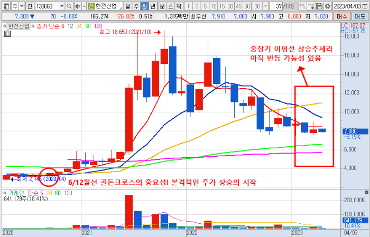The width and height of the screenshot is (370, 237).
Task: Click the 한전산업 chart legend label
Action: pyautogui.click(x=18, y=26)
